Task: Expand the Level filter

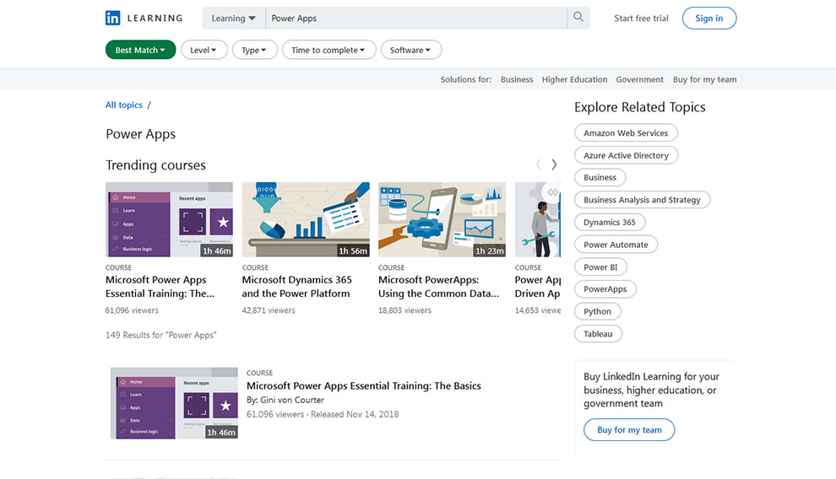Action: tap(204, 50)
